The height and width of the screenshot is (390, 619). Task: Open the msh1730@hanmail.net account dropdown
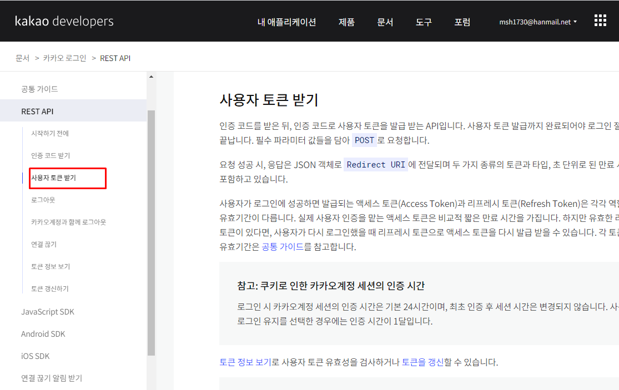[x=538, y=22]
